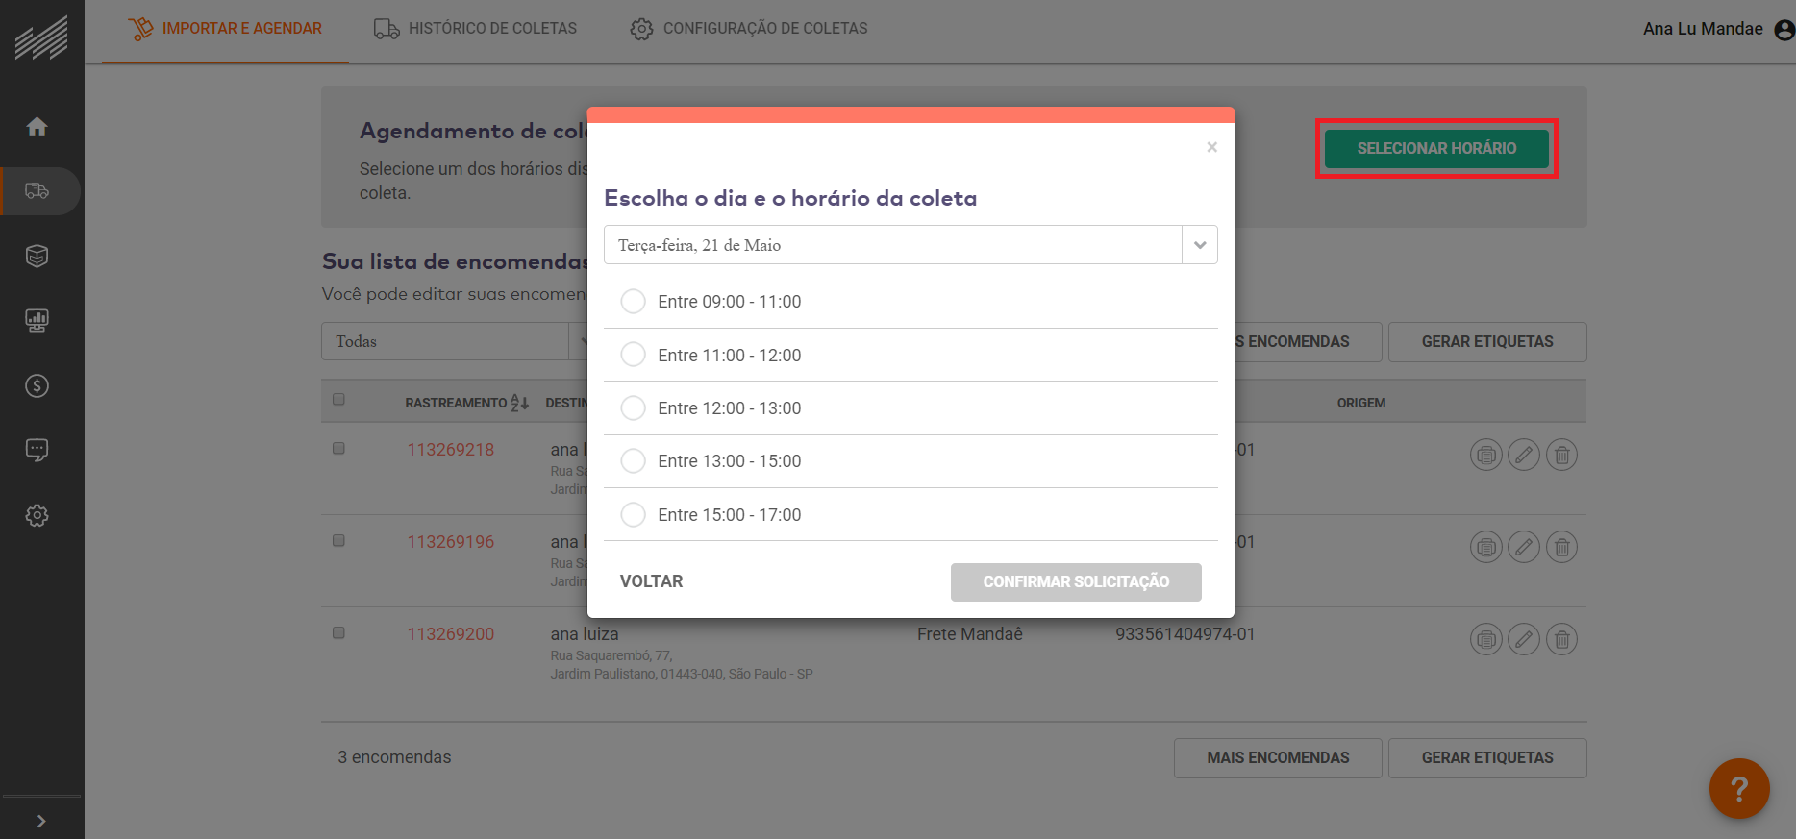Image resolution: width=1796 pixels, height=839 pixels.
Task: Expand the sidebar with bottom chevron
Action: (x=40, y=821)
